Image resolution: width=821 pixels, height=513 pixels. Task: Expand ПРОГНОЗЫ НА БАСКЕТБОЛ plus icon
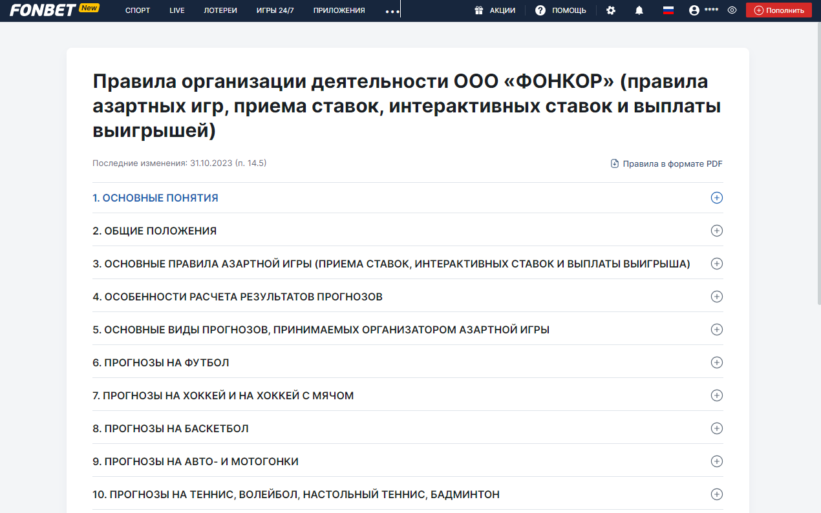coord(716,428)
